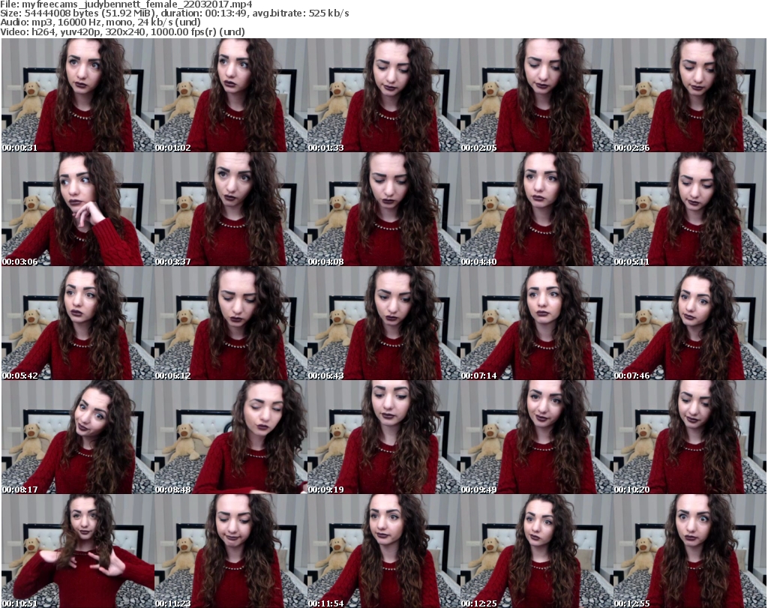Select the thumbnail frame stamped 00:01:02

point(231,95)
